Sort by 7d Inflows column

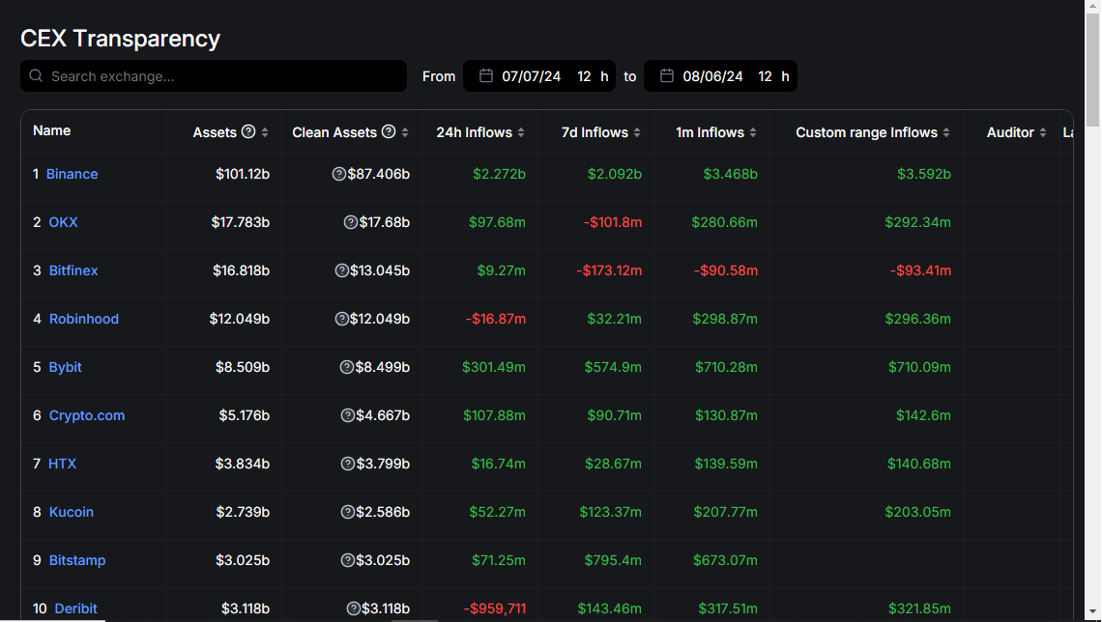coord(637,132)
